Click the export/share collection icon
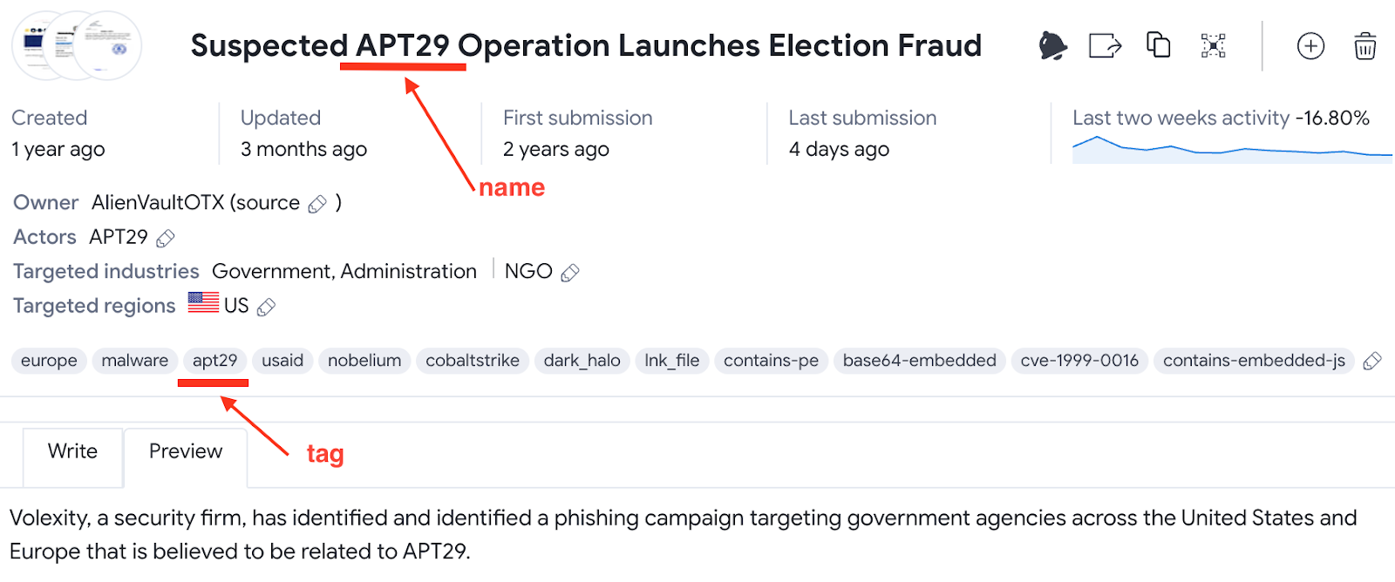 [1105, 45]
